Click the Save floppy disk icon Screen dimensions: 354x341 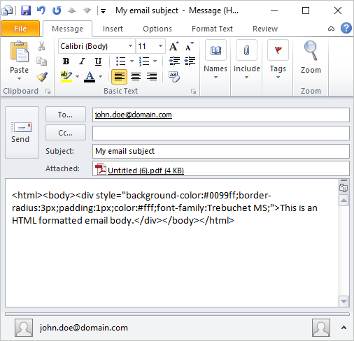[26, 10]
